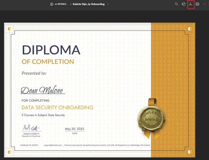Viewport: 209px width, 160px height.
Task: Select the Kubicle Diploma document title breadcrumb
Action: pyautogui.click(x=88, y=4)
